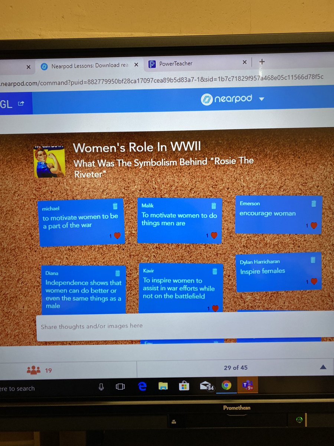Close the PowerTeacher tab
The width and height of the screenshot is (334, 446).
point(245,62)
